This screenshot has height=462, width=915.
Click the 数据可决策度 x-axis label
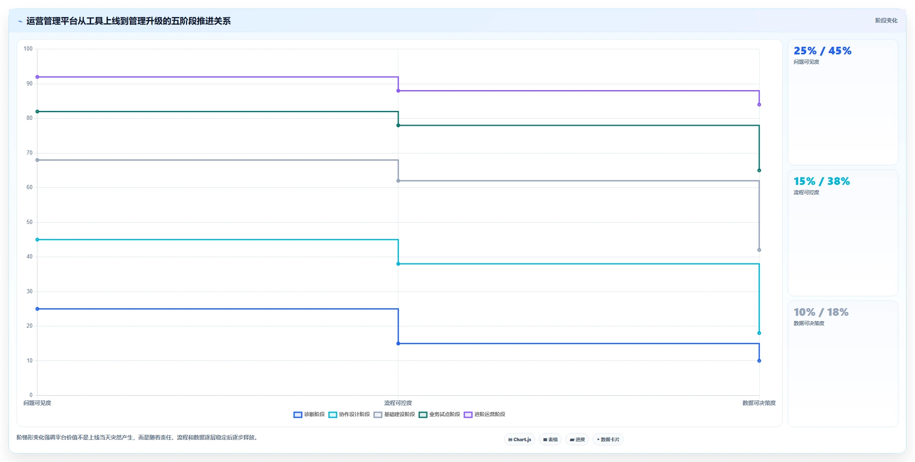[759, 403]
